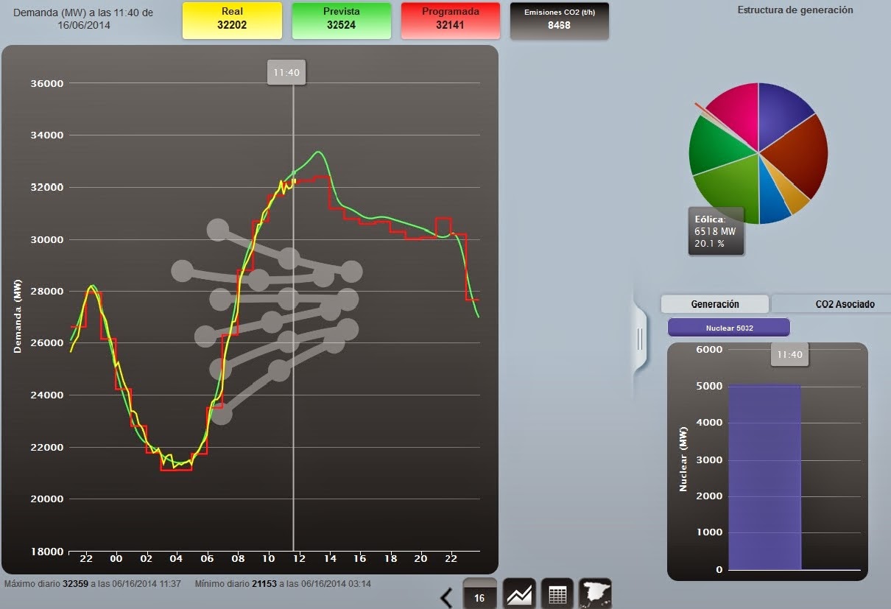
Task: Click the 12 hour label on the time axis
Action: 299,559
